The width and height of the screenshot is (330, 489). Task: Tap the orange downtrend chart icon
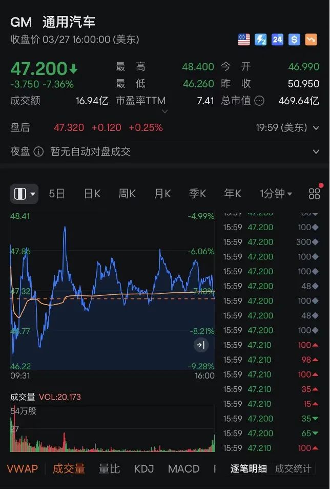tap(311, 40)
